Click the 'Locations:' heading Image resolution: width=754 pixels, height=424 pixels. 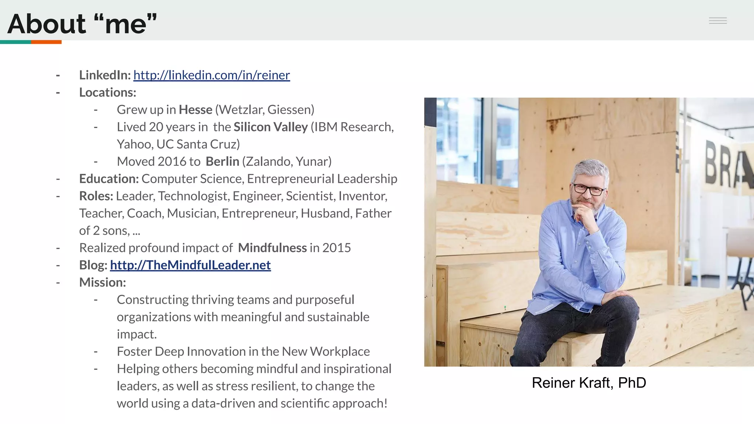click(x=108, y=92)
